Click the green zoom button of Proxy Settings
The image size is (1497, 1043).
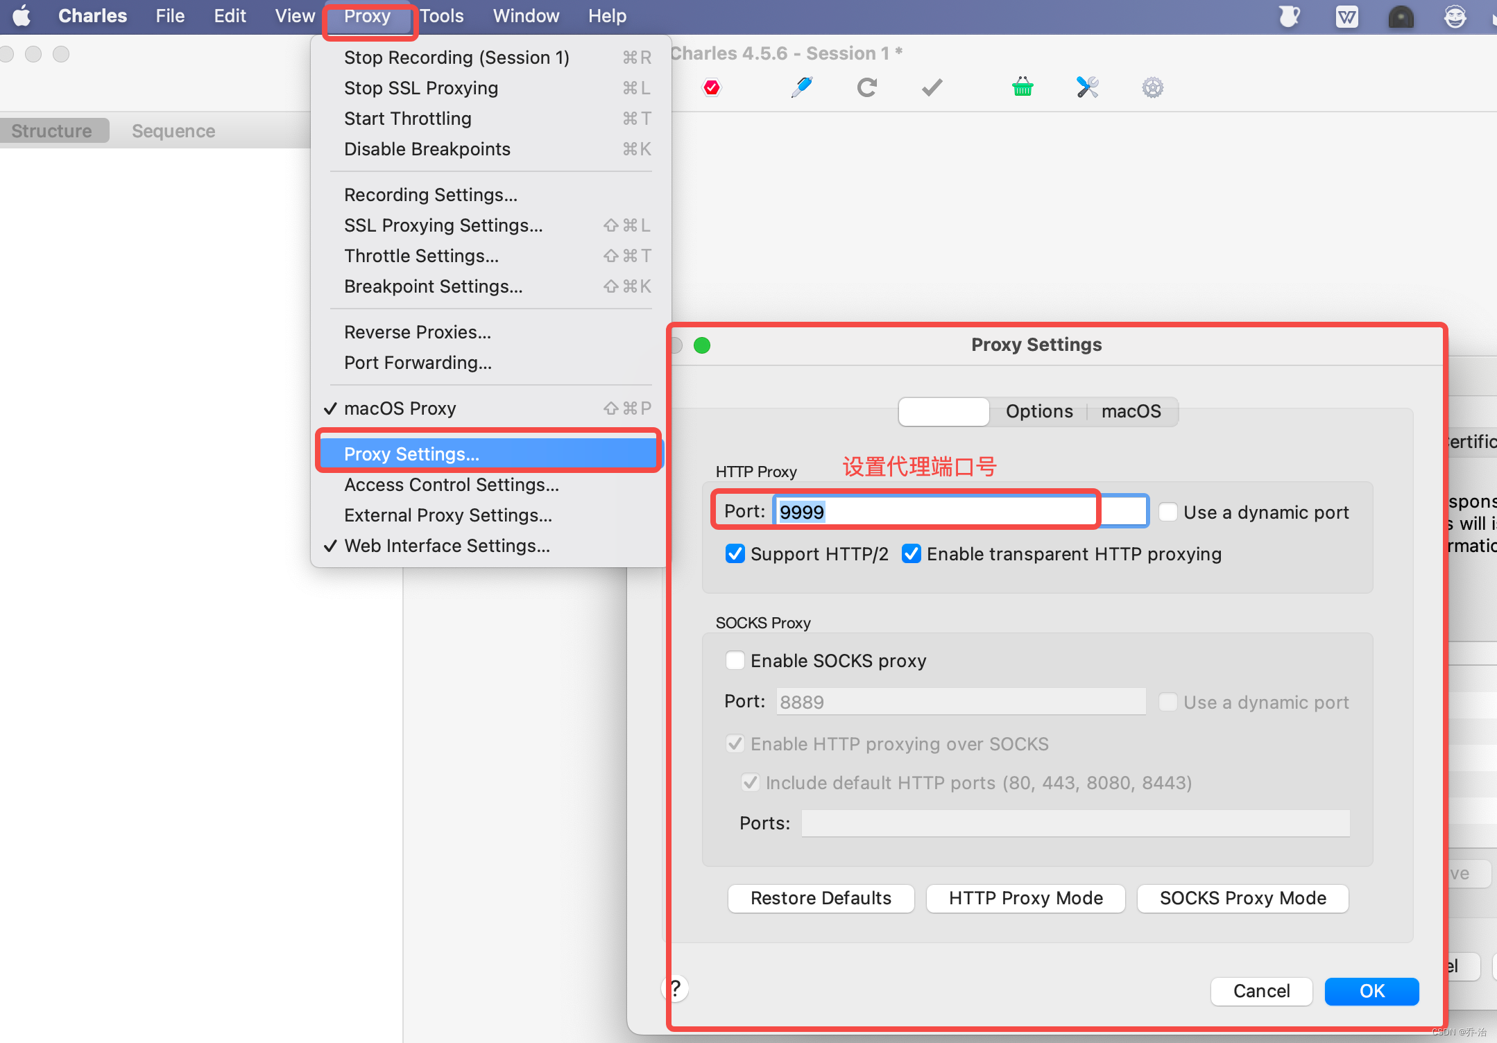[x=702, y=345]
